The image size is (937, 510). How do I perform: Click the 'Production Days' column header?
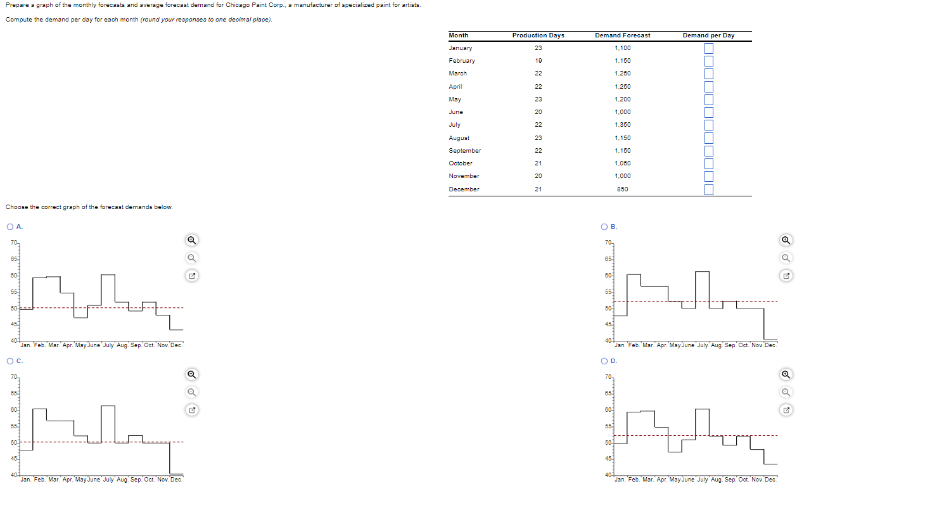pyautogui.click(x=538, y=35)
